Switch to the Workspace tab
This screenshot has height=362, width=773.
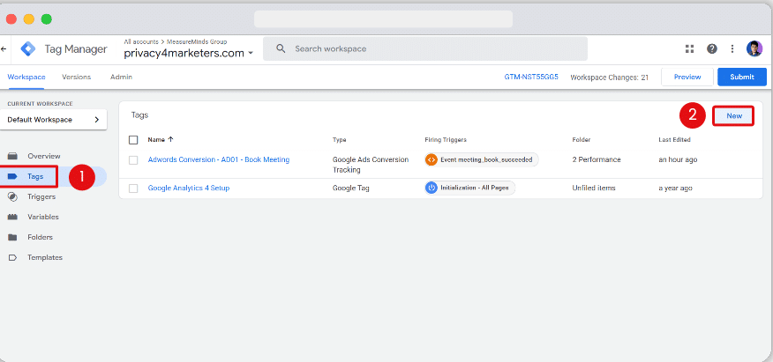click(x=26, y=78)
